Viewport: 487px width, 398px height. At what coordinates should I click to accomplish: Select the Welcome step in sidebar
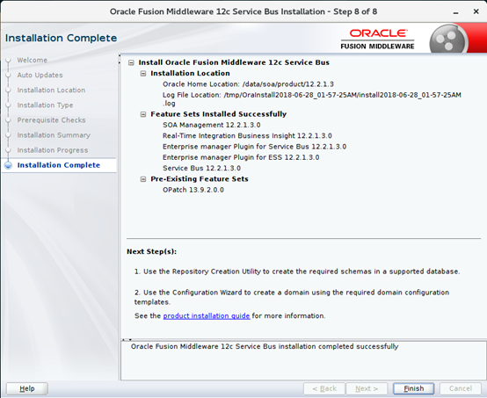pos(32,60)
